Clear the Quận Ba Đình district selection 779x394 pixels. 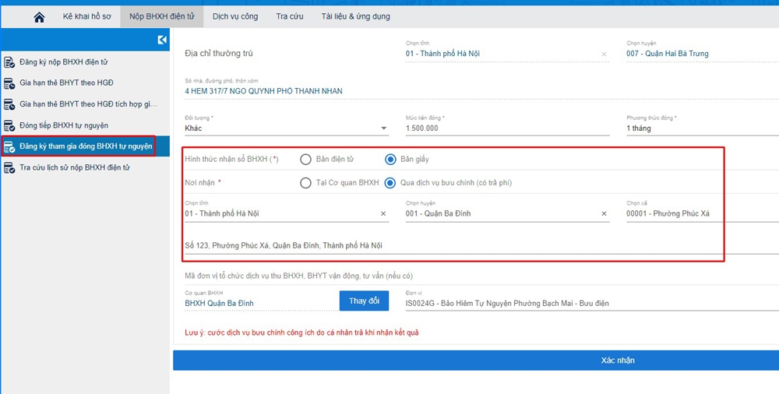(605, 213)
